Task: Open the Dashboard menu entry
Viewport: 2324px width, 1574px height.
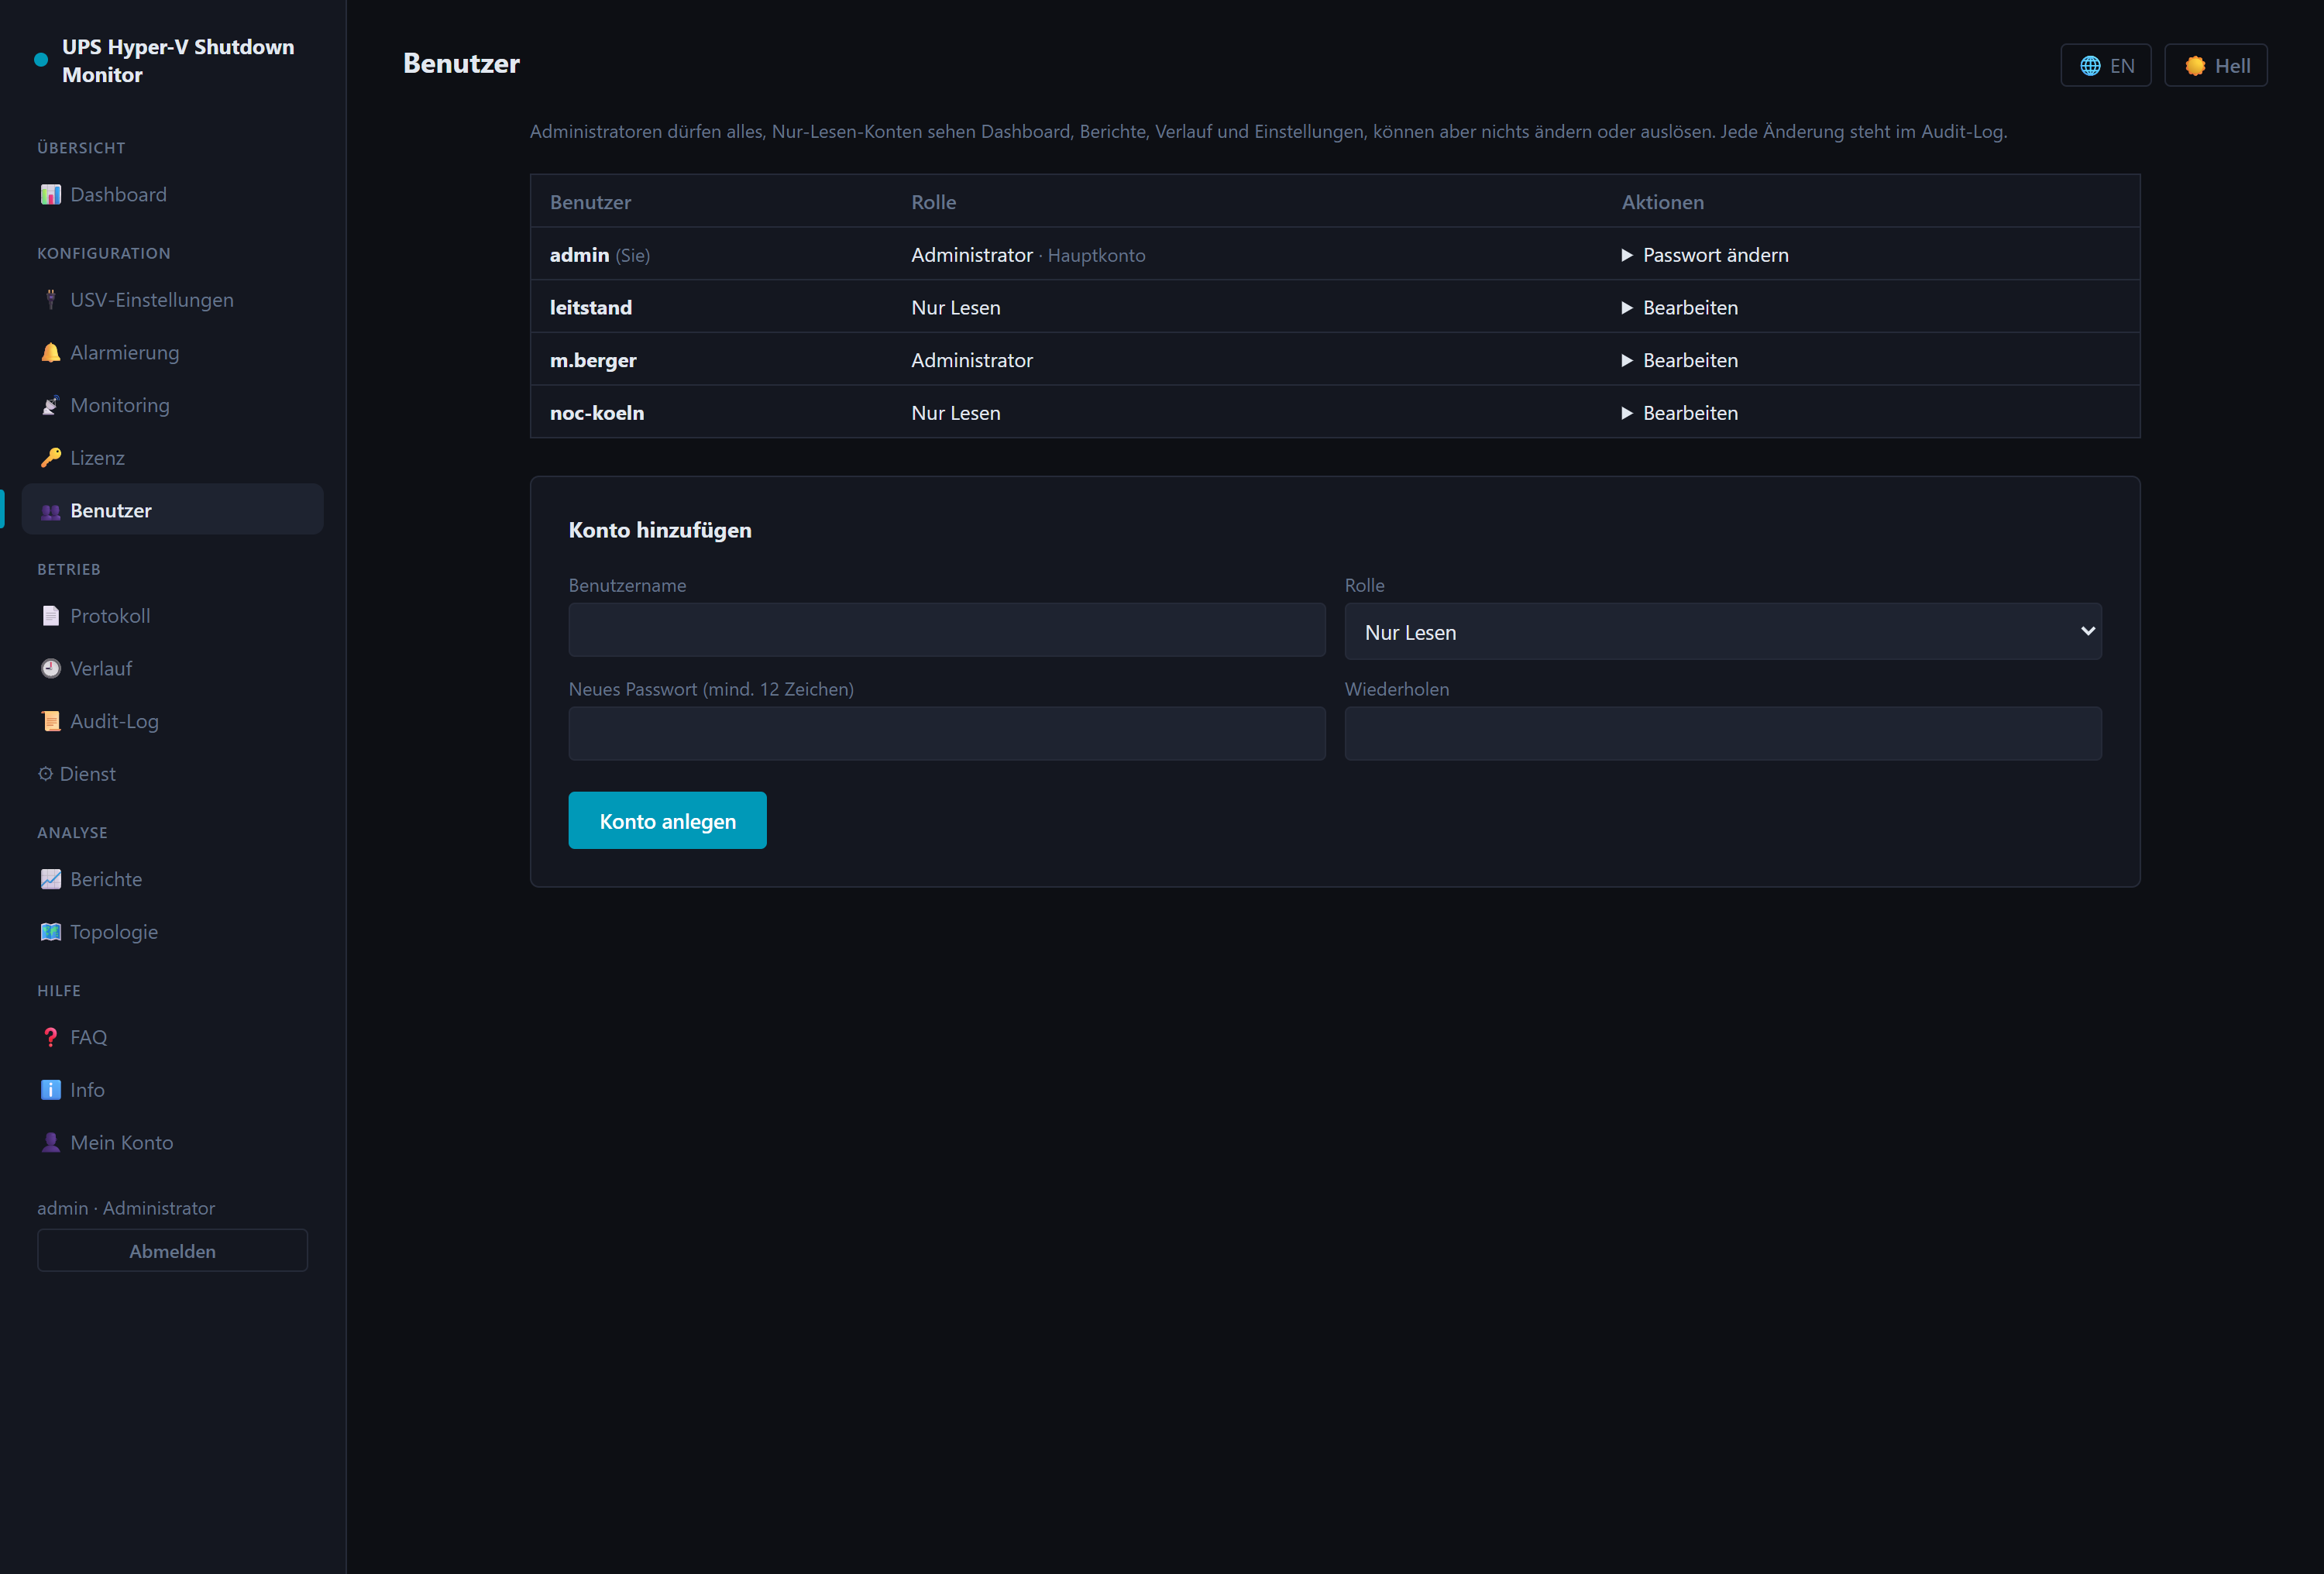Action: pyautogui.click(x=172, y=194)
